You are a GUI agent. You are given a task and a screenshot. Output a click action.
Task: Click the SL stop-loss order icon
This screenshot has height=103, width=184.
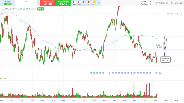point(84,3)
